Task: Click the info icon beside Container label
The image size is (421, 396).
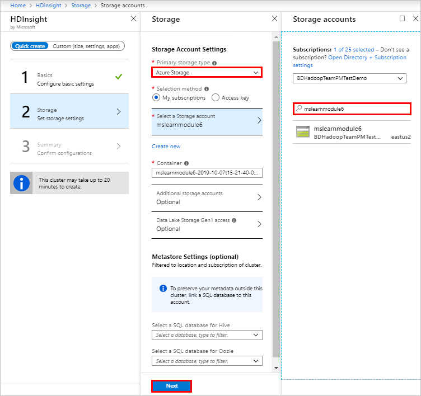Action: pyautogui.click(x=186, y=163)
